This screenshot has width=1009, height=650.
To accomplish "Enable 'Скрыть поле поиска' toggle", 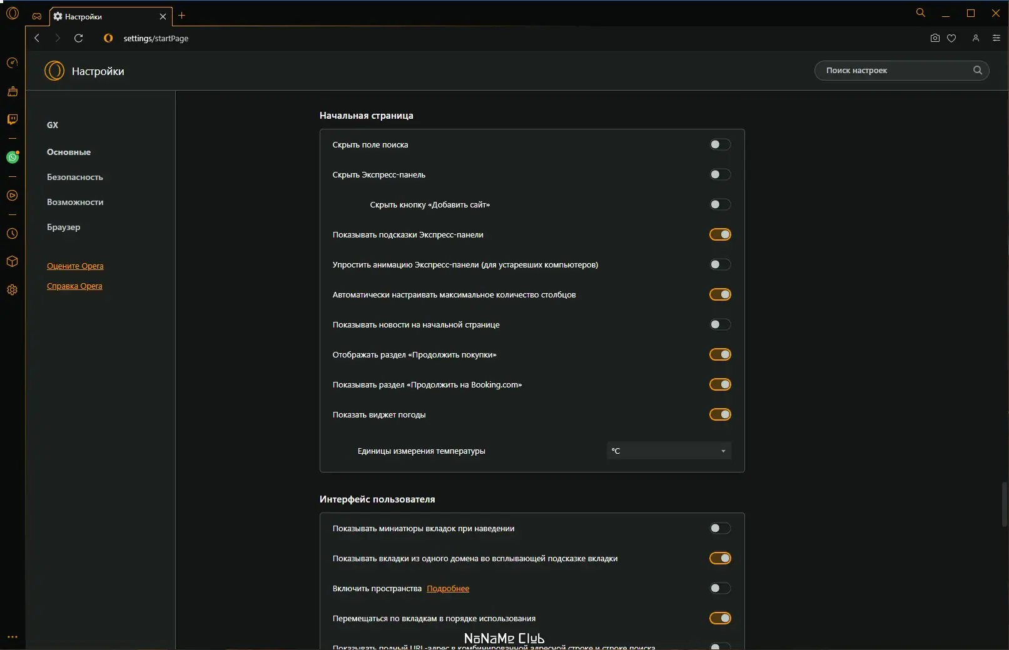I will tap(720, 145).
